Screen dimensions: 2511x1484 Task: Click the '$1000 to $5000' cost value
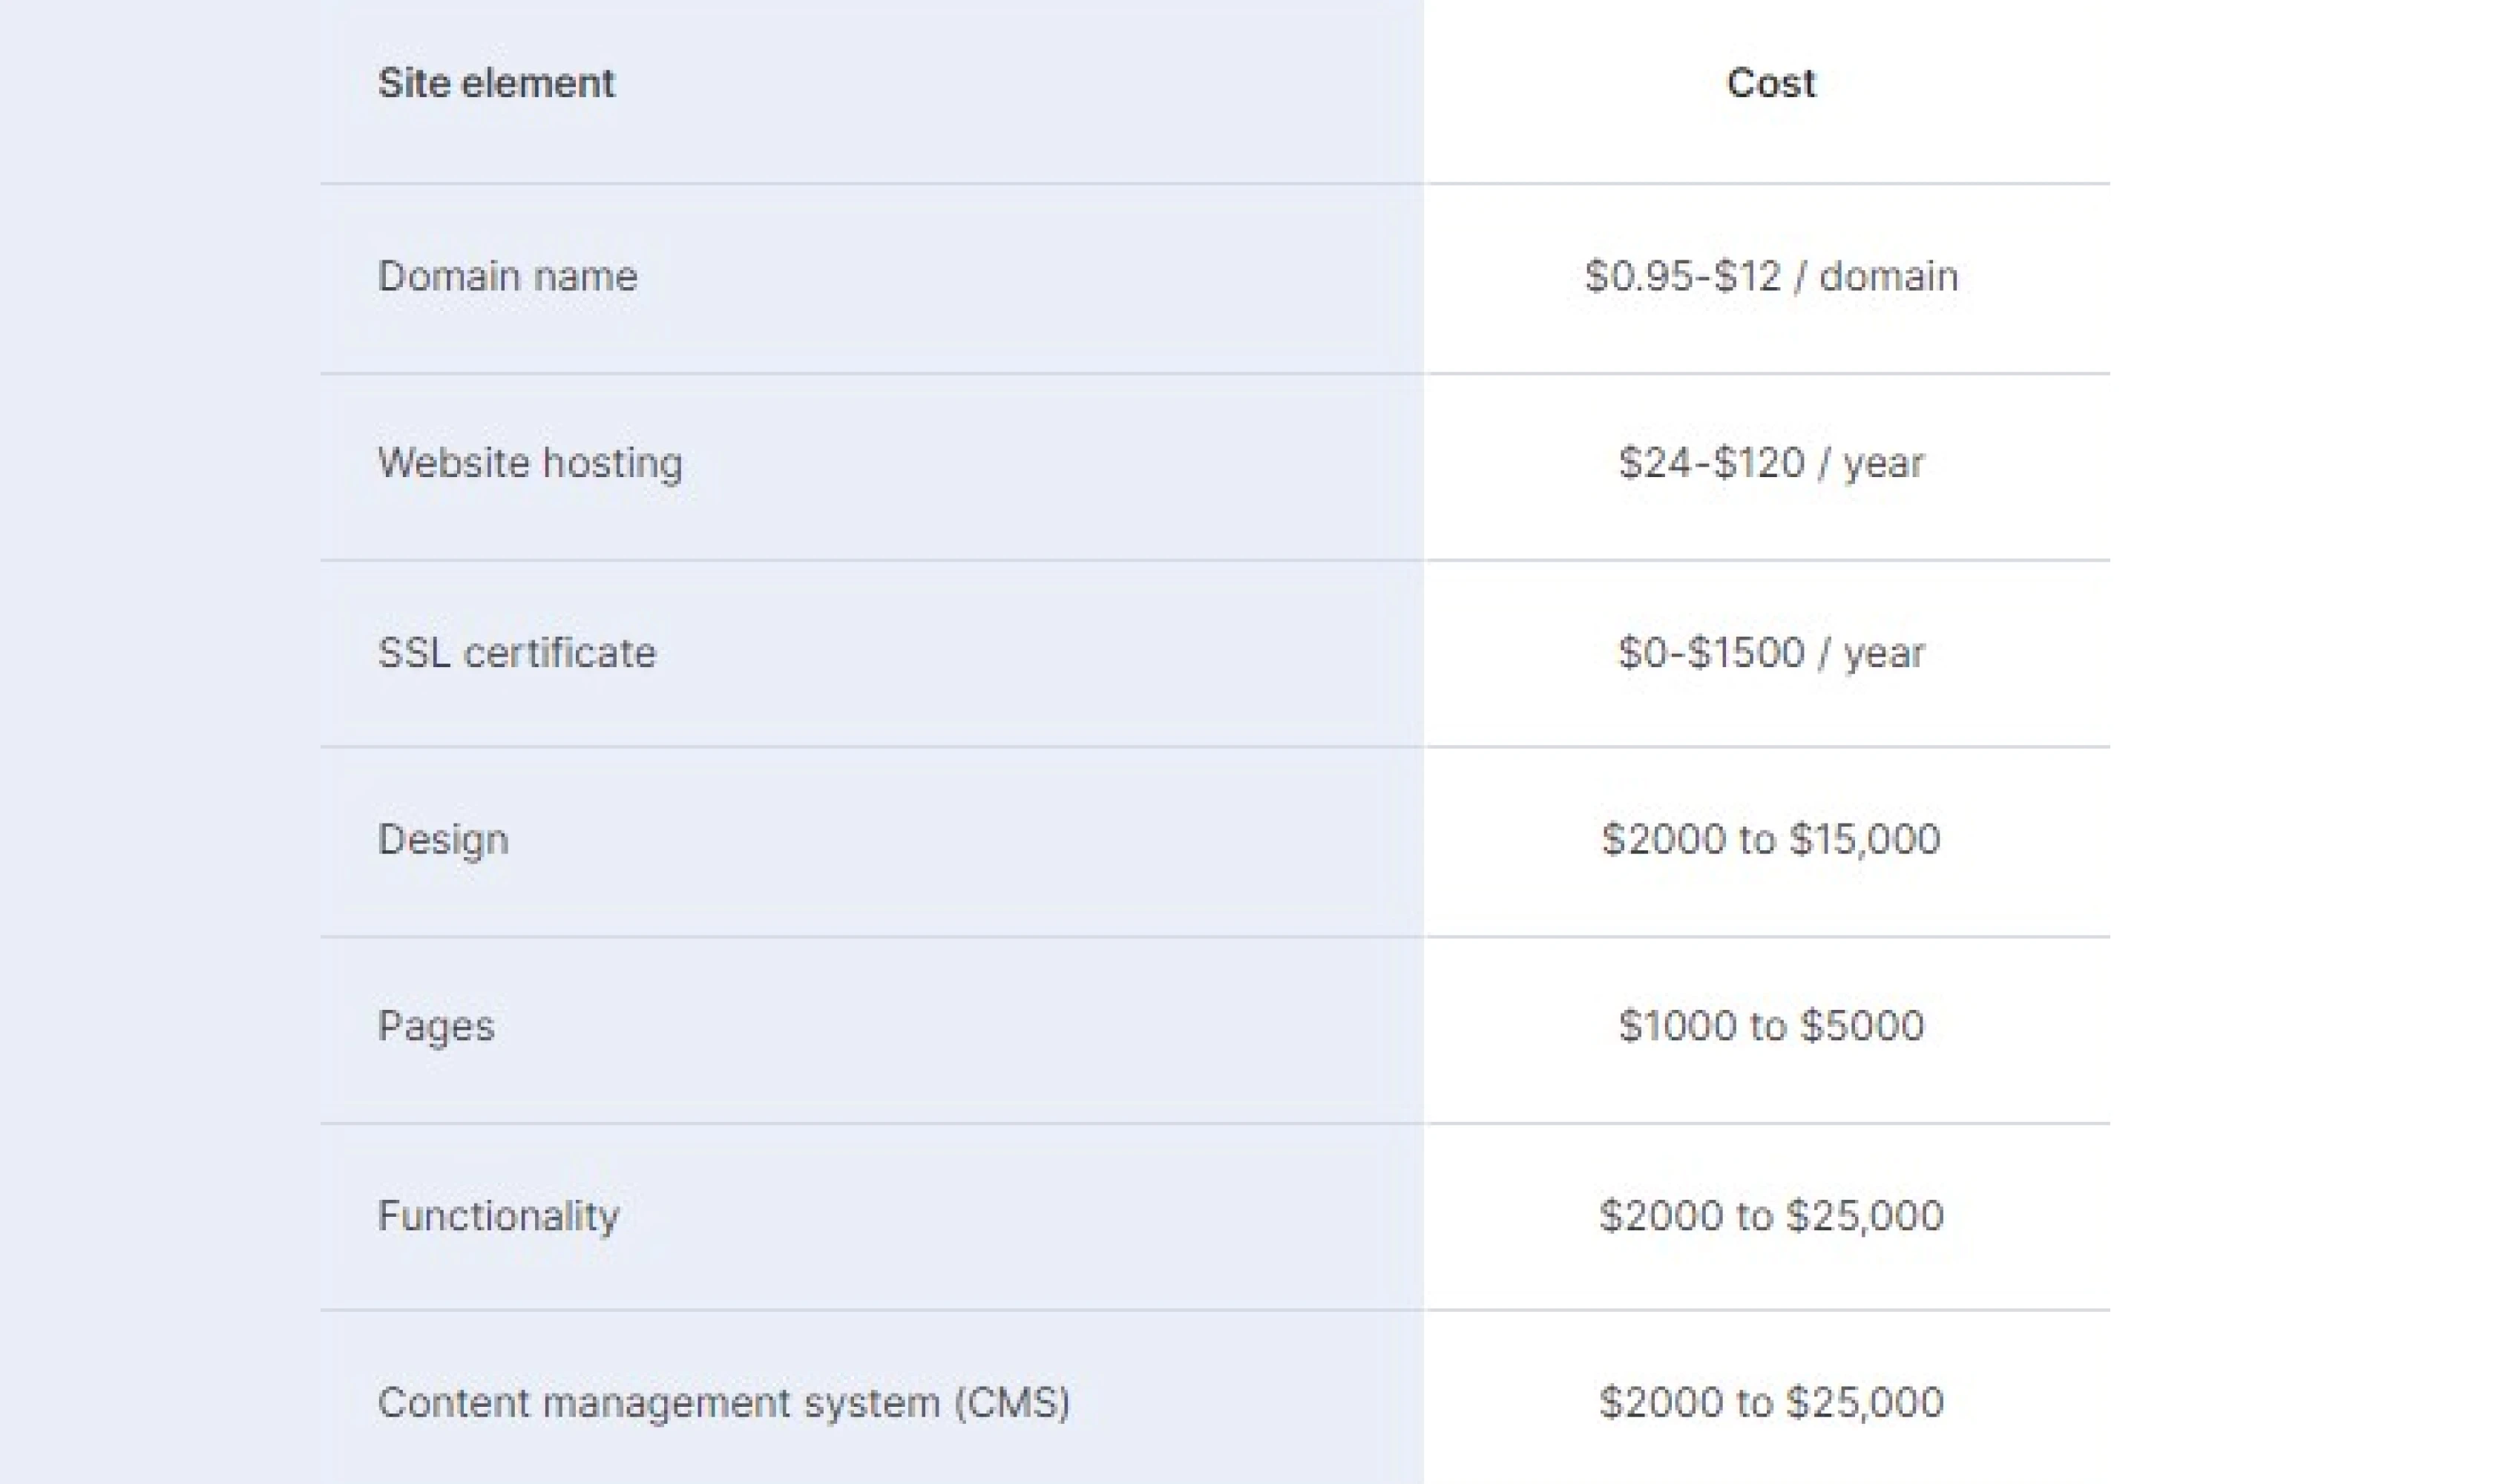1771,1025
